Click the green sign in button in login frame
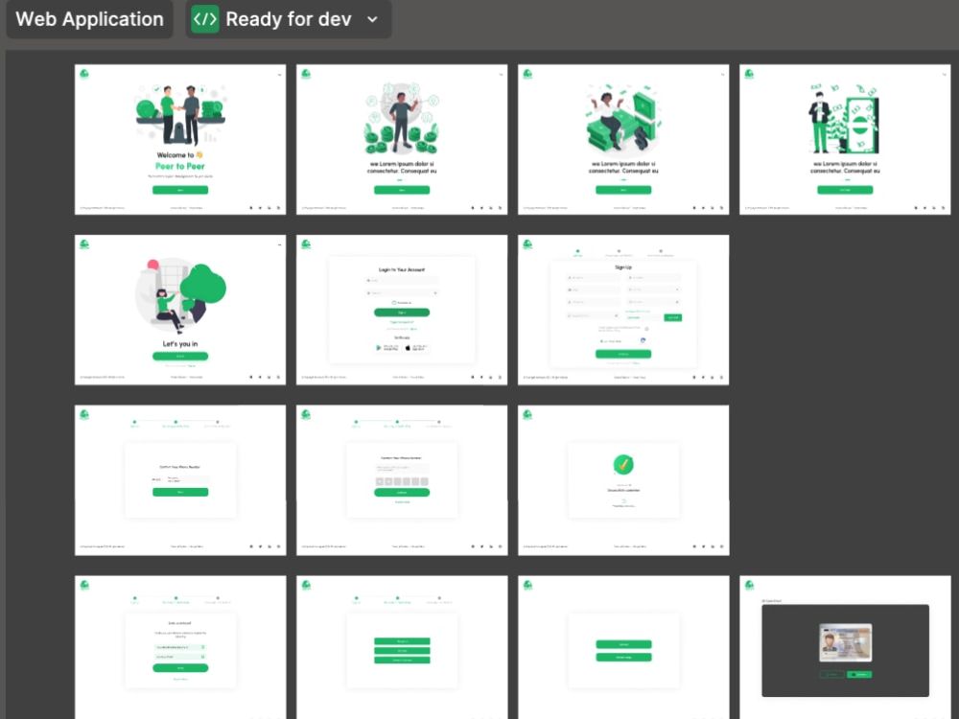The width and height of the screenshot is (959, 719). pos(402,313)
